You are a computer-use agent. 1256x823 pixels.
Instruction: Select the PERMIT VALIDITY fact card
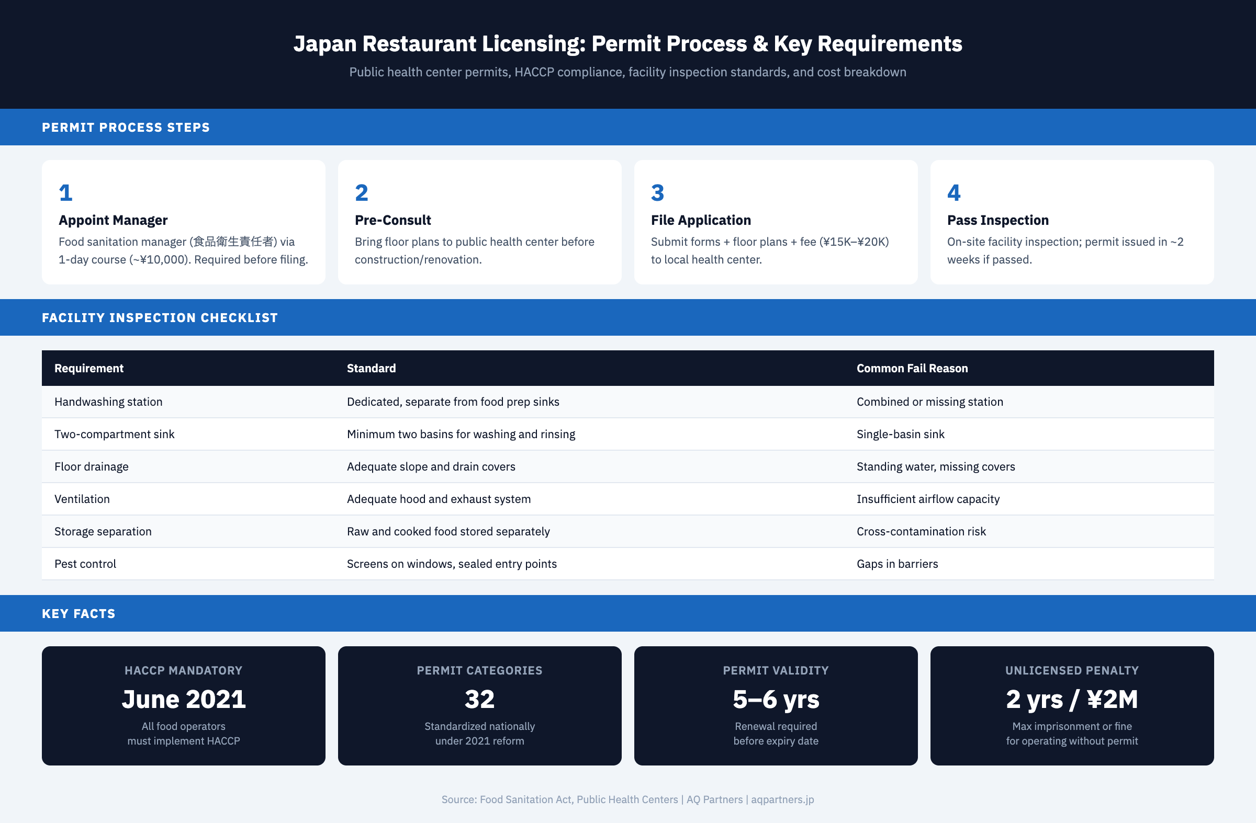click(x=776, y=705)
